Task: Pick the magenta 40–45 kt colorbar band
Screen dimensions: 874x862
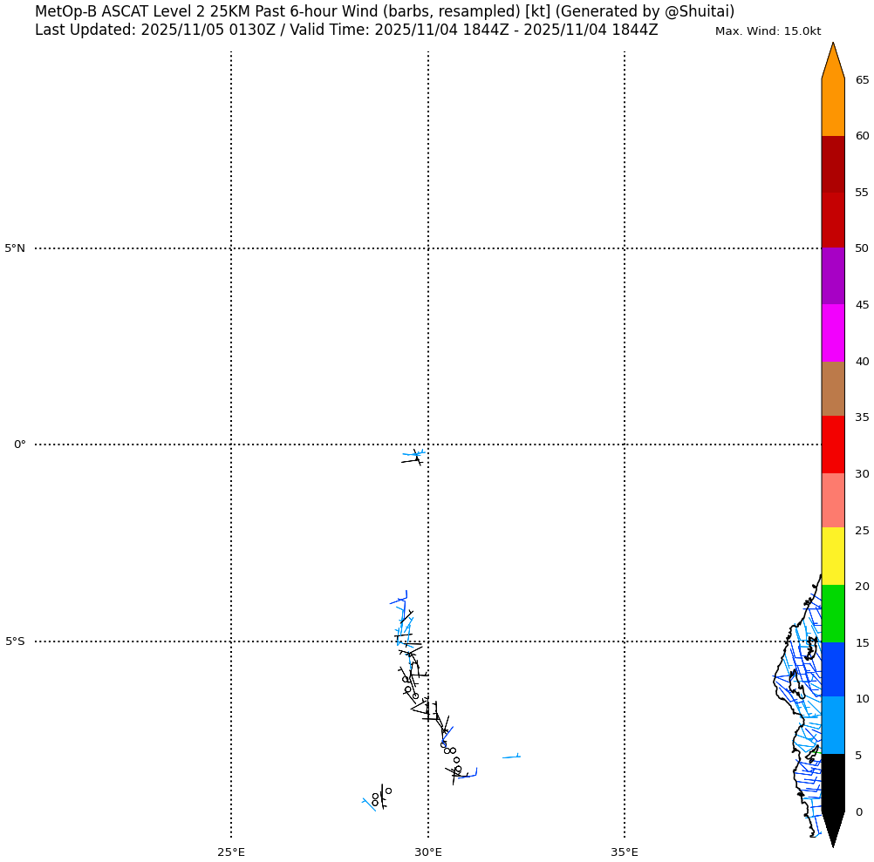Action: pos(833,333)
